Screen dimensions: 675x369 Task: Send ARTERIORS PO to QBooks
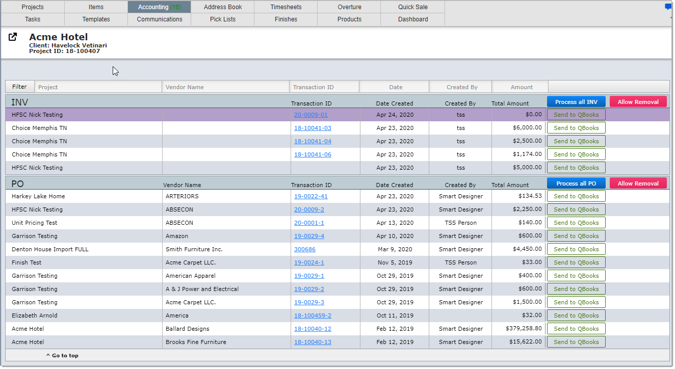click(x=576, y=196)
